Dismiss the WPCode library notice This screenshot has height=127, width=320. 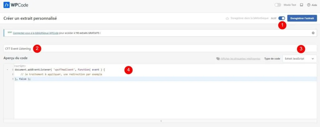point(313,33)
